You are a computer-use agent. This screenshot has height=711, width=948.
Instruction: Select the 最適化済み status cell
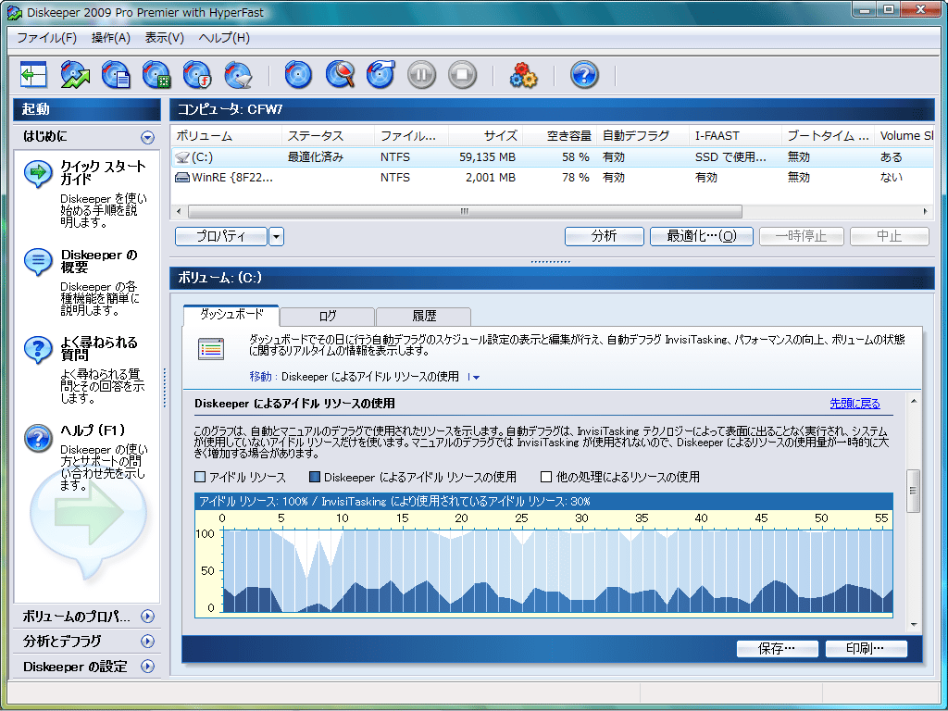pyautogui.click(x=316, y=157)
